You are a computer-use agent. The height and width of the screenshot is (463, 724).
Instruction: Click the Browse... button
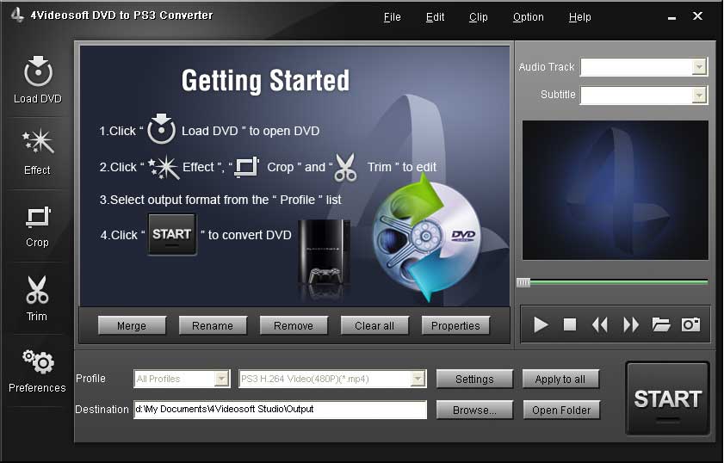(474, 411)
